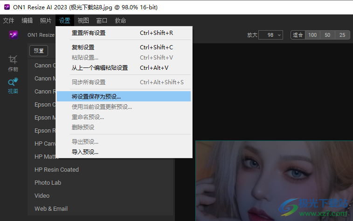Choose 粘贴设置... menu entry
The height and width of the screenshot is (221, 353).
(x=124, y=58)
